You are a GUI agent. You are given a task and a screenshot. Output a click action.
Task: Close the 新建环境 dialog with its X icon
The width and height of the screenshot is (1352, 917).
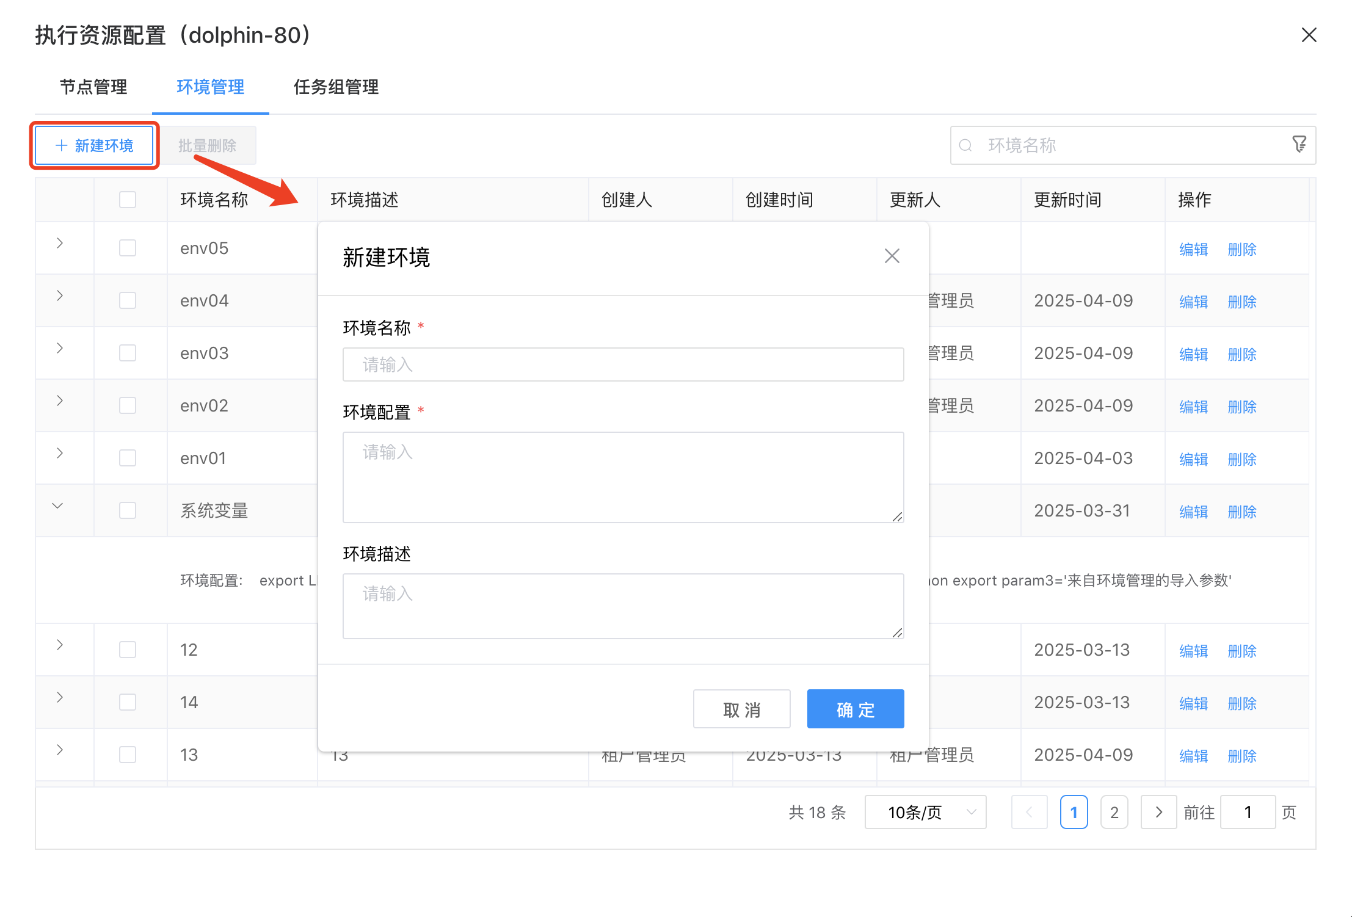(x=892, y=256)
